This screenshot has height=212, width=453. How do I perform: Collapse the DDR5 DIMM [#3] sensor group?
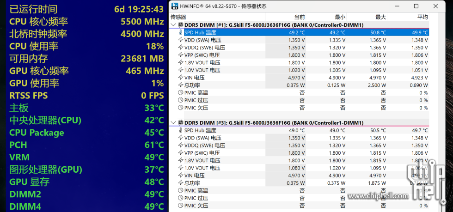tap(173, 123)
